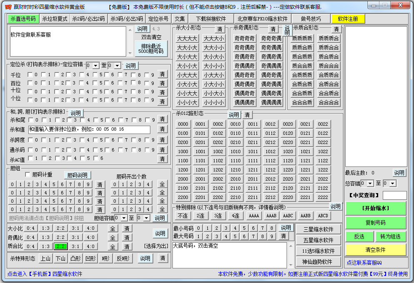The image size is (414, 283).
Task: Click the 大大大大 size pattern button
Action: click(x=187, y=38)
